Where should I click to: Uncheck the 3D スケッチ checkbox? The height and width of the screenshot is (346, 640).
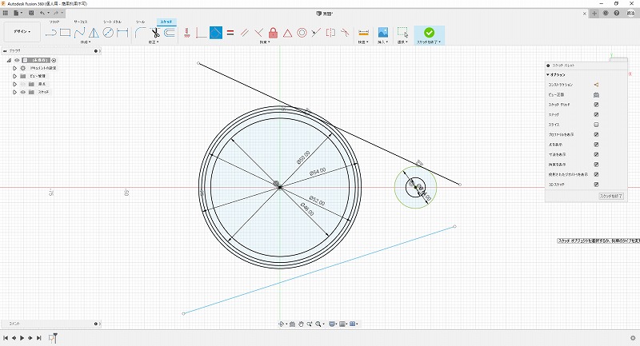596,184
